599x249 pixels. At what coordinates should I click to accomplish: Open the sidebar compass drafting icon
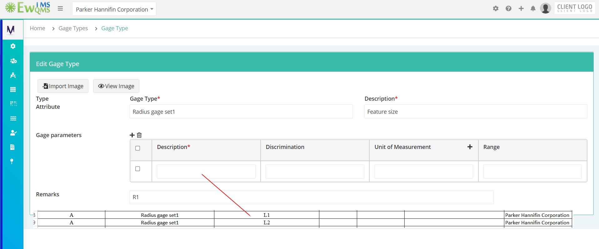[13, 75]
